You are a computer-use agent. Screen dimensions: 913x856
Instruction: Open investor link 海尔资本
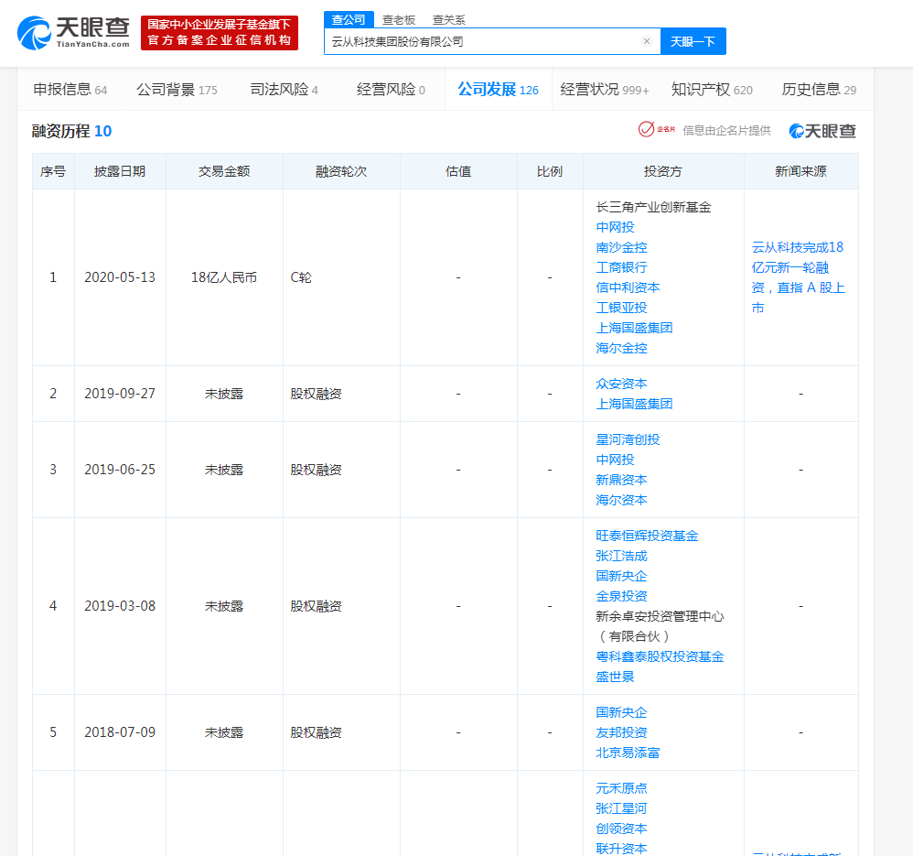pyautogui.click(x=621, y=500)
